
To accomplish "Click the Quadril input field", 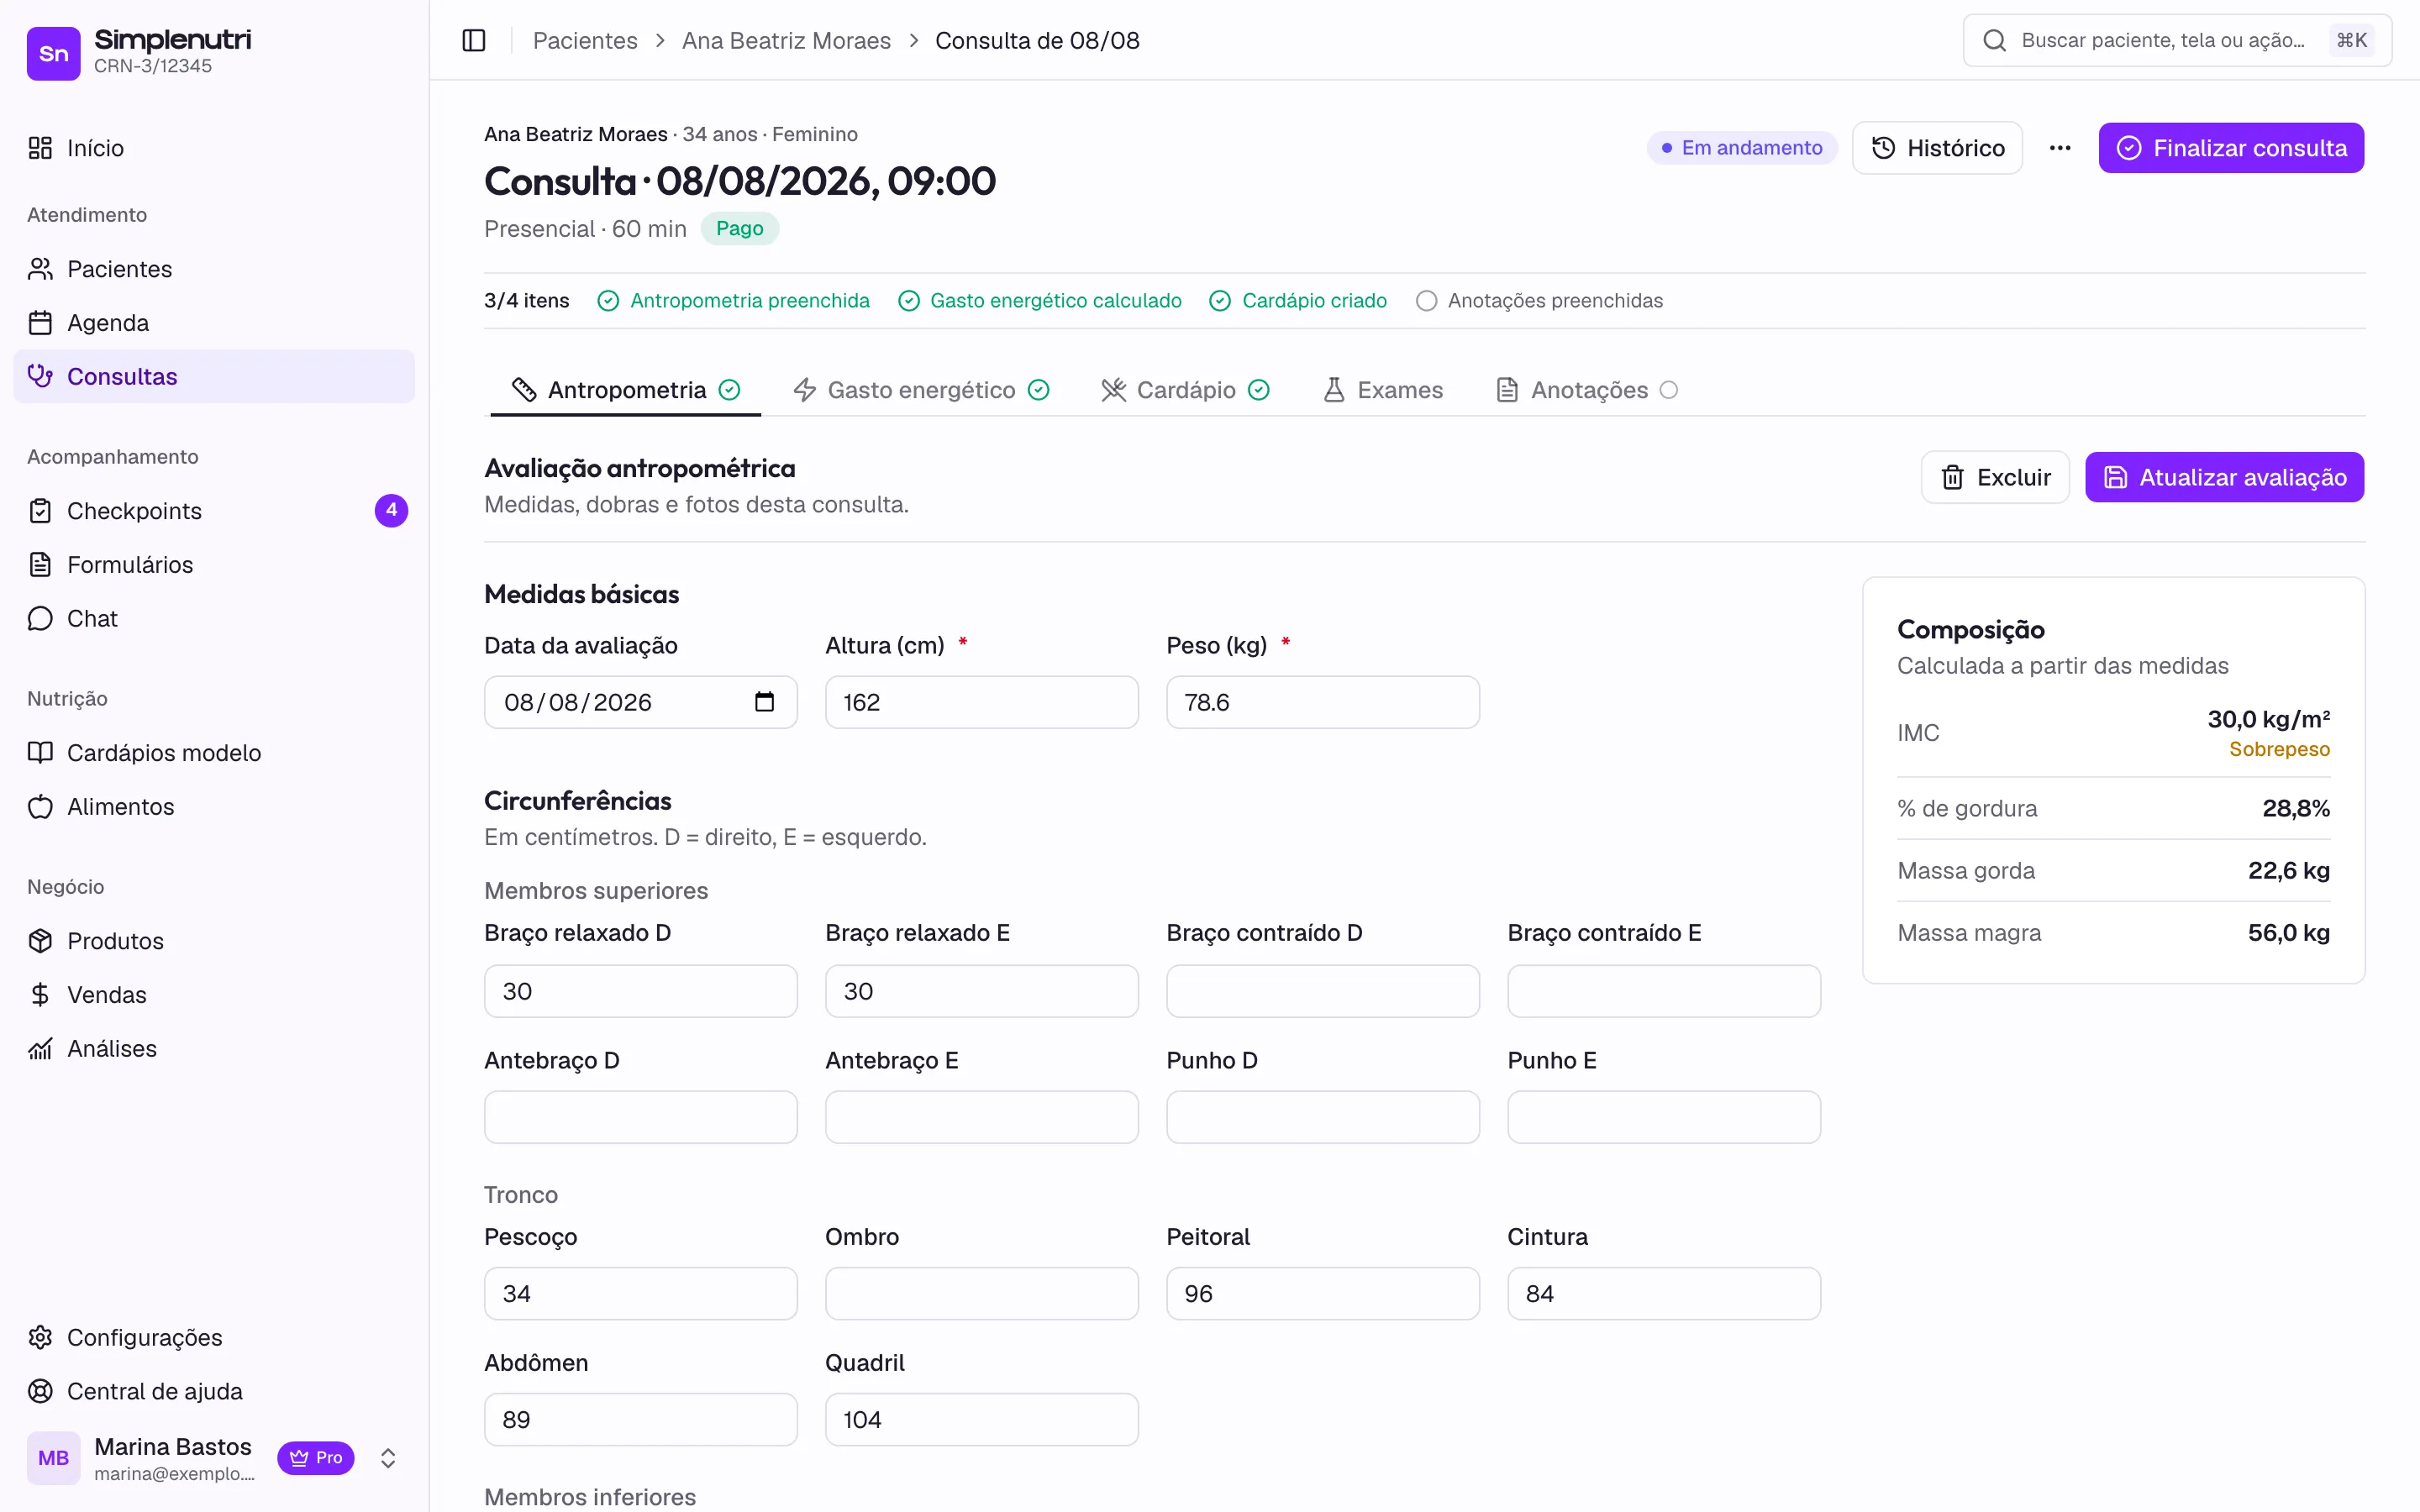I will [x=981, y=1419].
